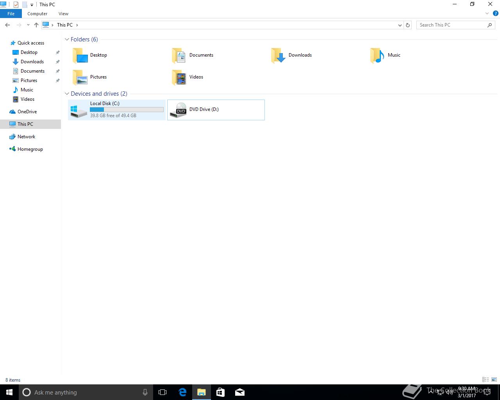
Task: Expand the ribbon with the chevron
Action: (x=487, y=13)
